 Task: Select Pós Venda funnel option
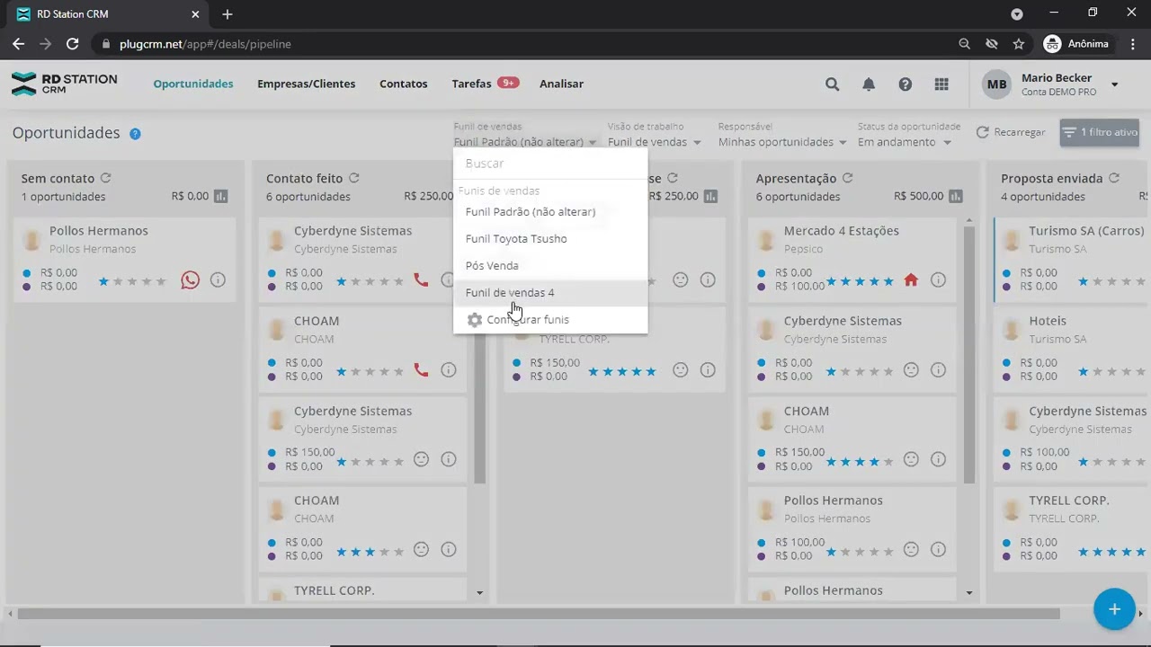tap(549, 266)
